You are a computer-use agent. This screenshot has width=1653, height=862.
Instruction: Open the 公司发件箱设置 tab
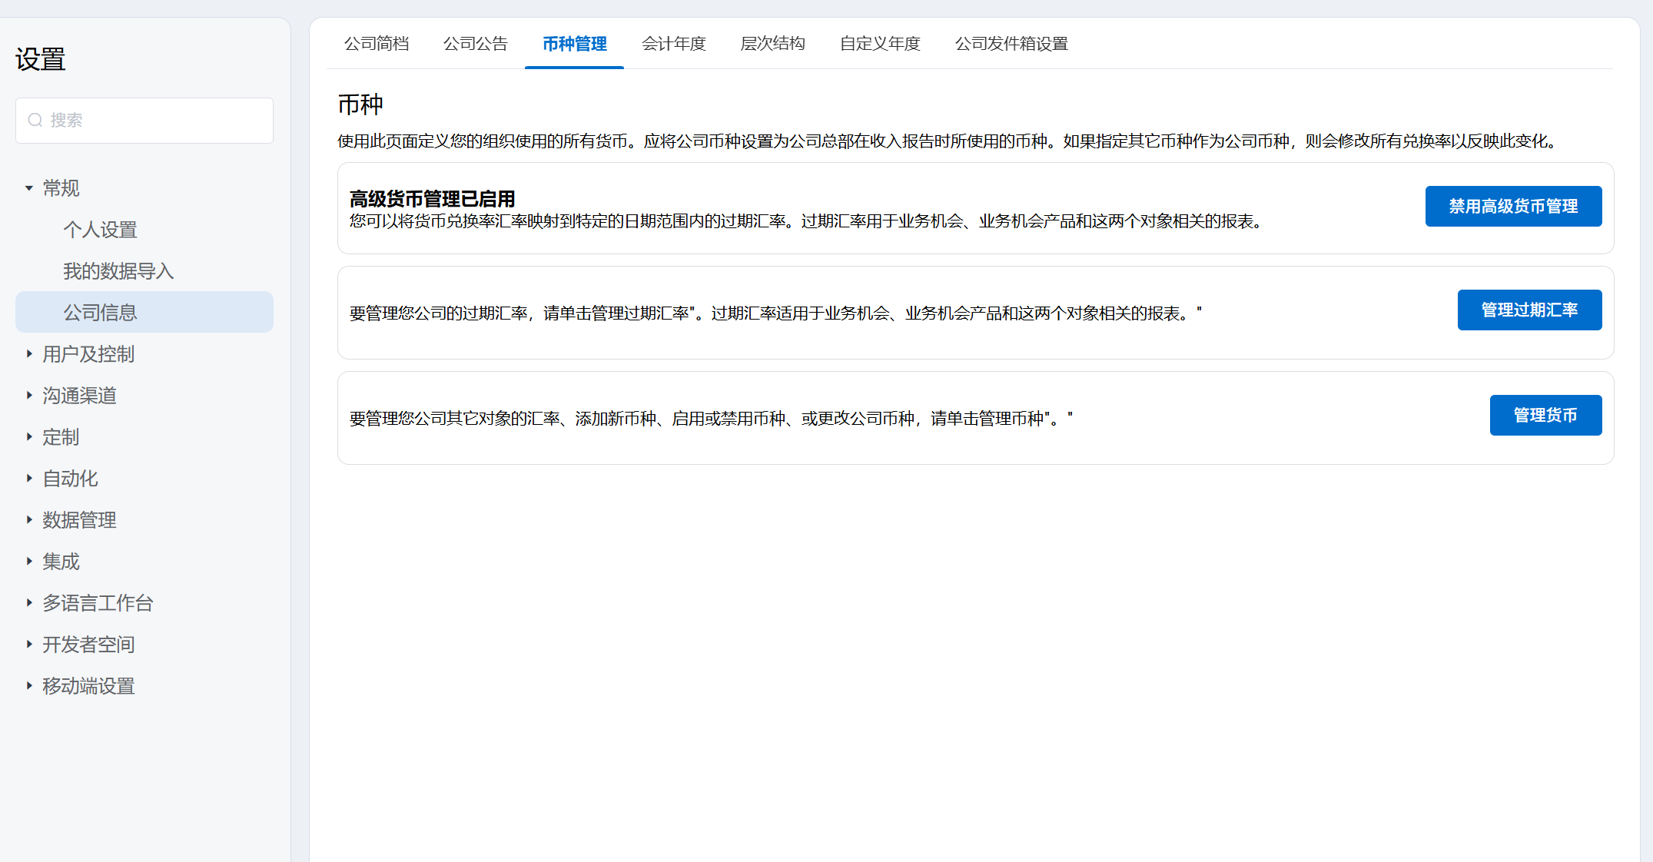pyautogui.click(x=1011, y=44)
